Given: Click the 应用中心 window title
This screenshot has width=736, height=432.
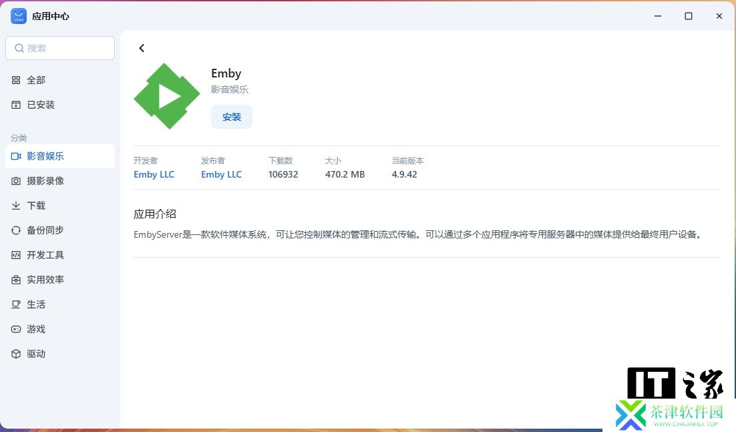Looking at the screenshot, I should [x=51, y=17].
